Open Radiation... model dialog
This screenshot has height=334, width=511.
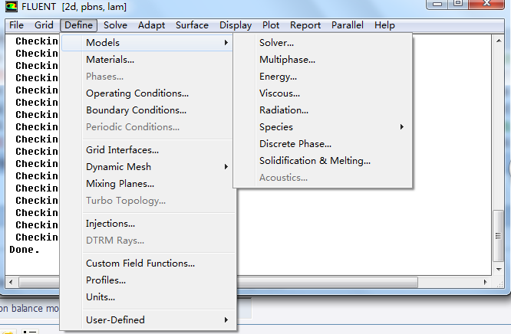coord(322,110)
